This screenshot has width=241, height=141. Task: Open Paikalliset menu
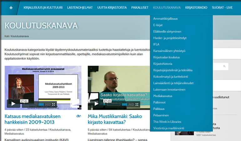coord(140,8)
